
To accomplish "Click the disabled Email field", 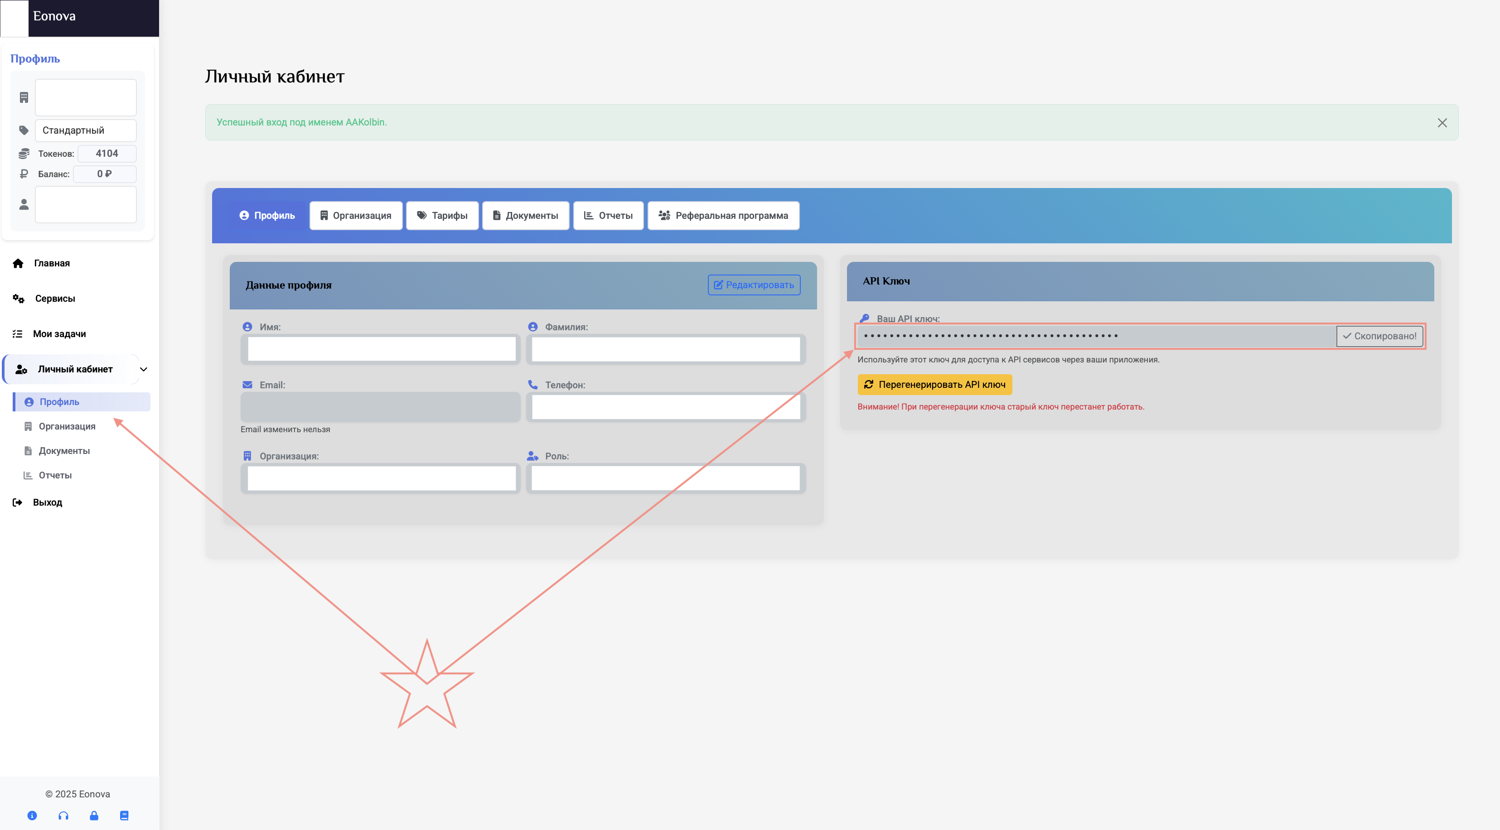I will coord(380,407).
